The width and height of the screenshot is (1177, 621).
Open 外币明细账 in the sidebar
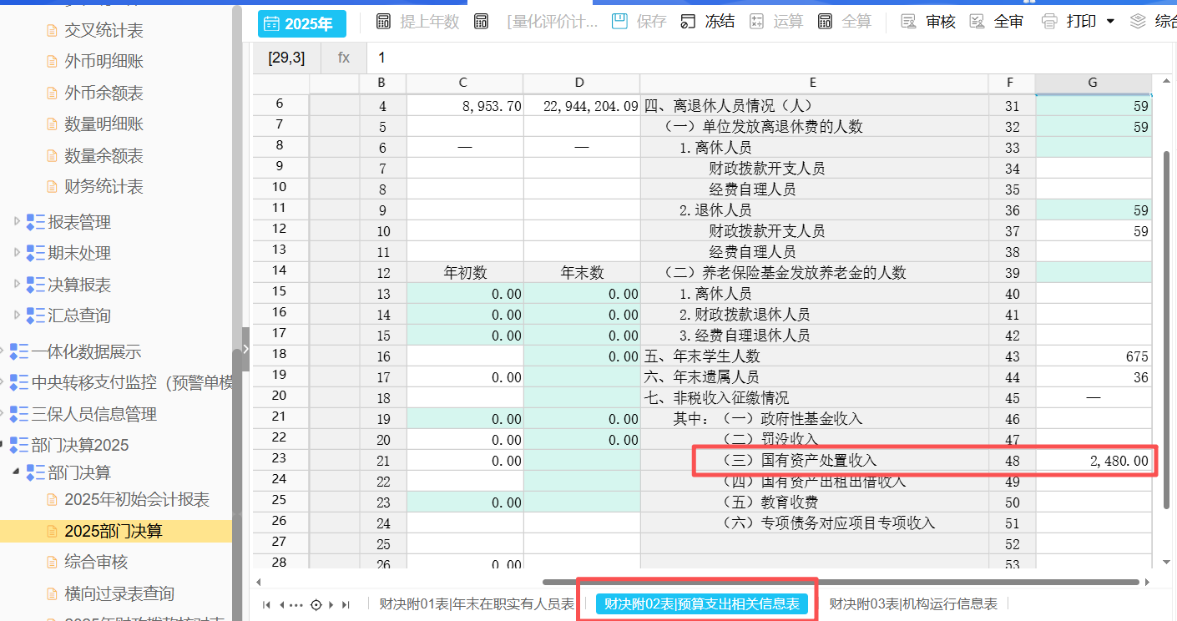[x=104, y=62]
